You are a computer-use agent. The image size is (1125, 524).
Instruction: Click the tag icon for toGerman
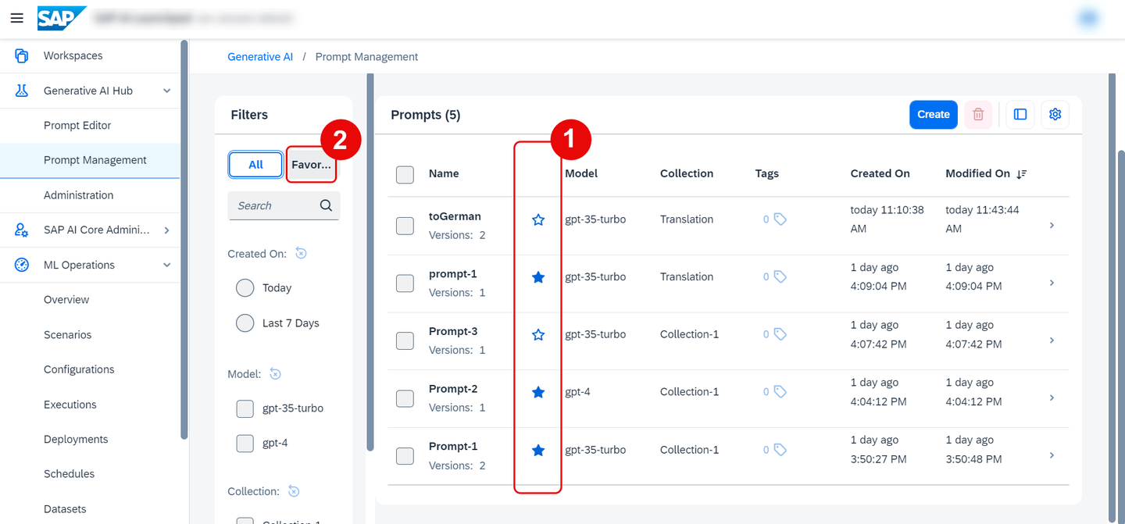[780, 219]
